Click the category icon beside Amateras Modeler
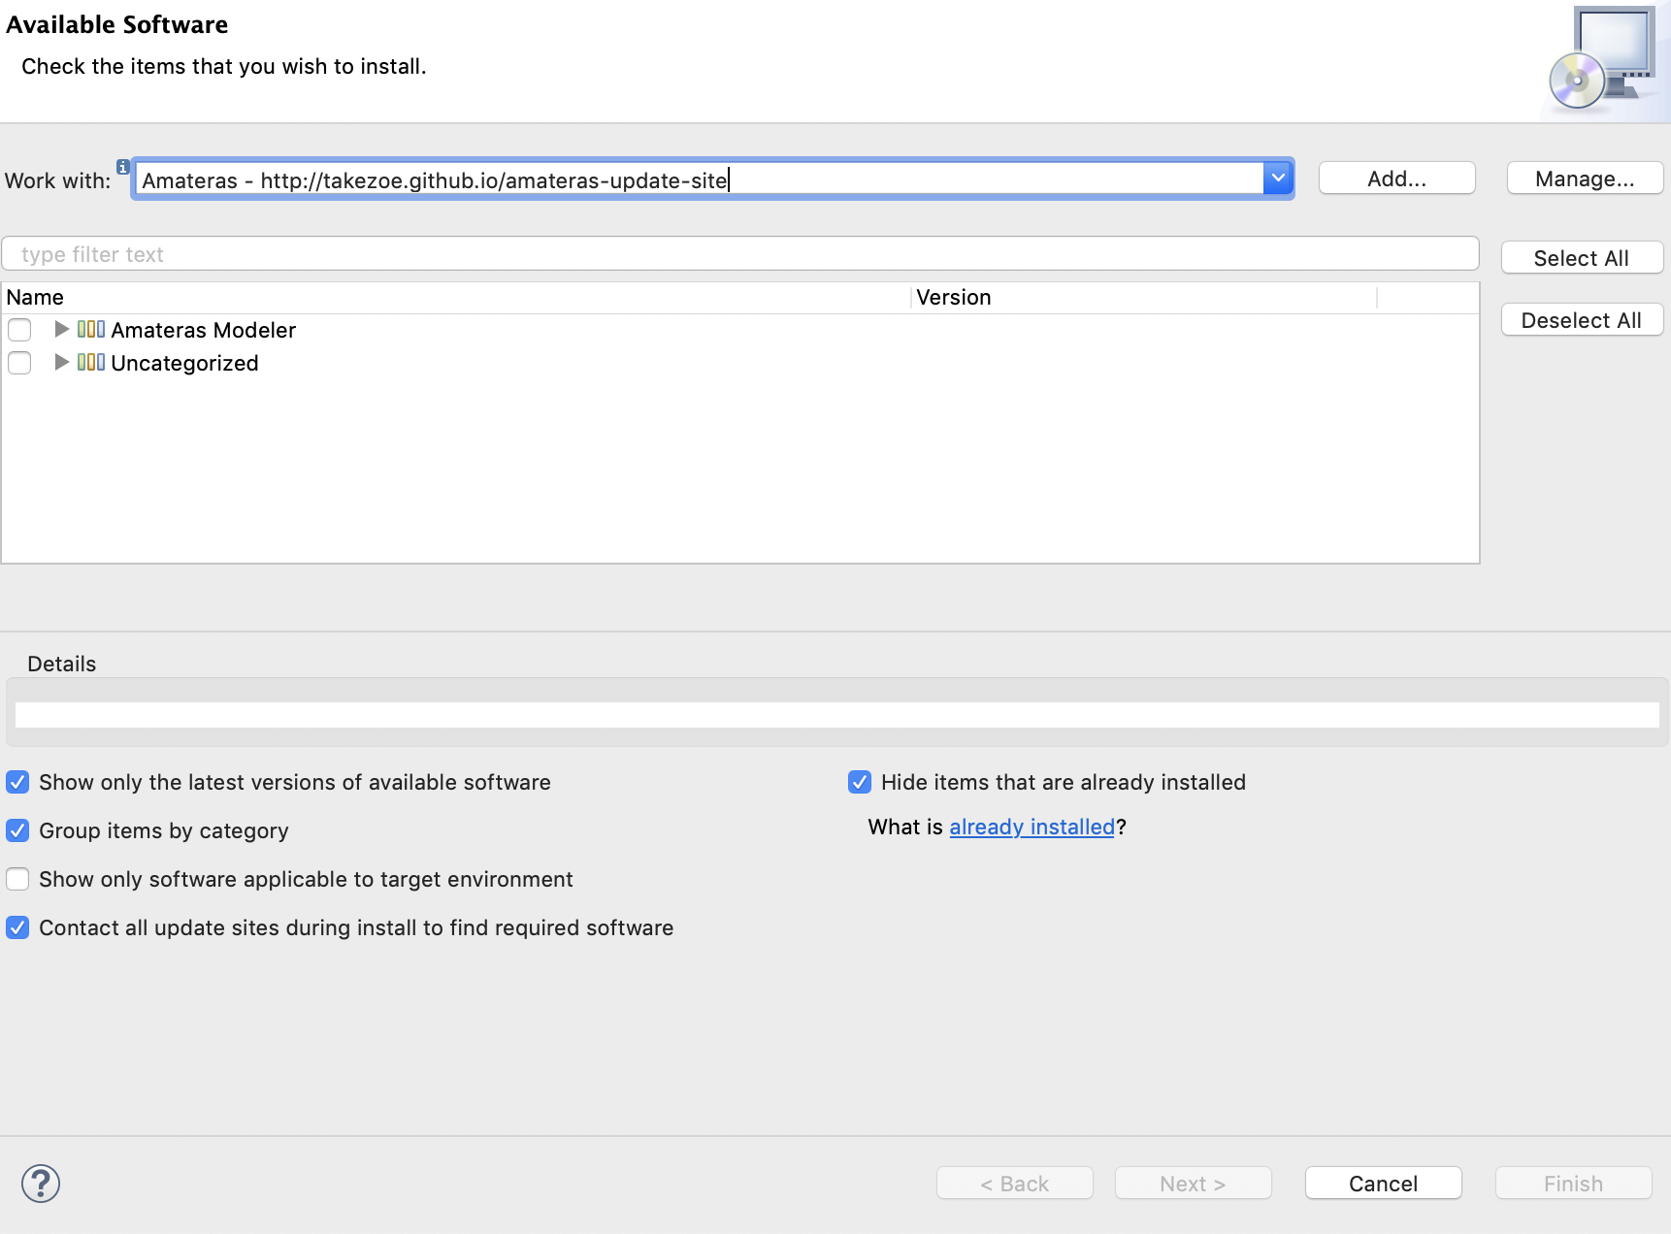Screen dimensions: 1671x1234 coord(90,330)
